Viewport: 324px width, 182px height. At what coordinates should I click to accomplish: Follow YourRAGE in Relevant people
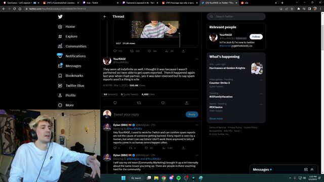click(256, 37)
